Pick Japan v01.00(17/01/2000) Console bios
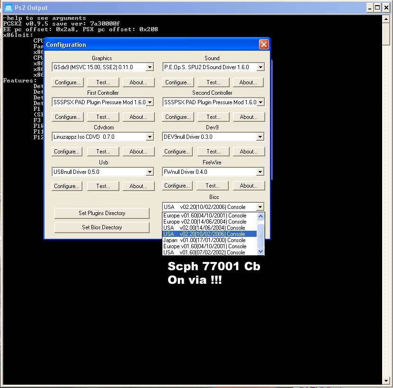 pyautogui.click(x=210, y=240)
